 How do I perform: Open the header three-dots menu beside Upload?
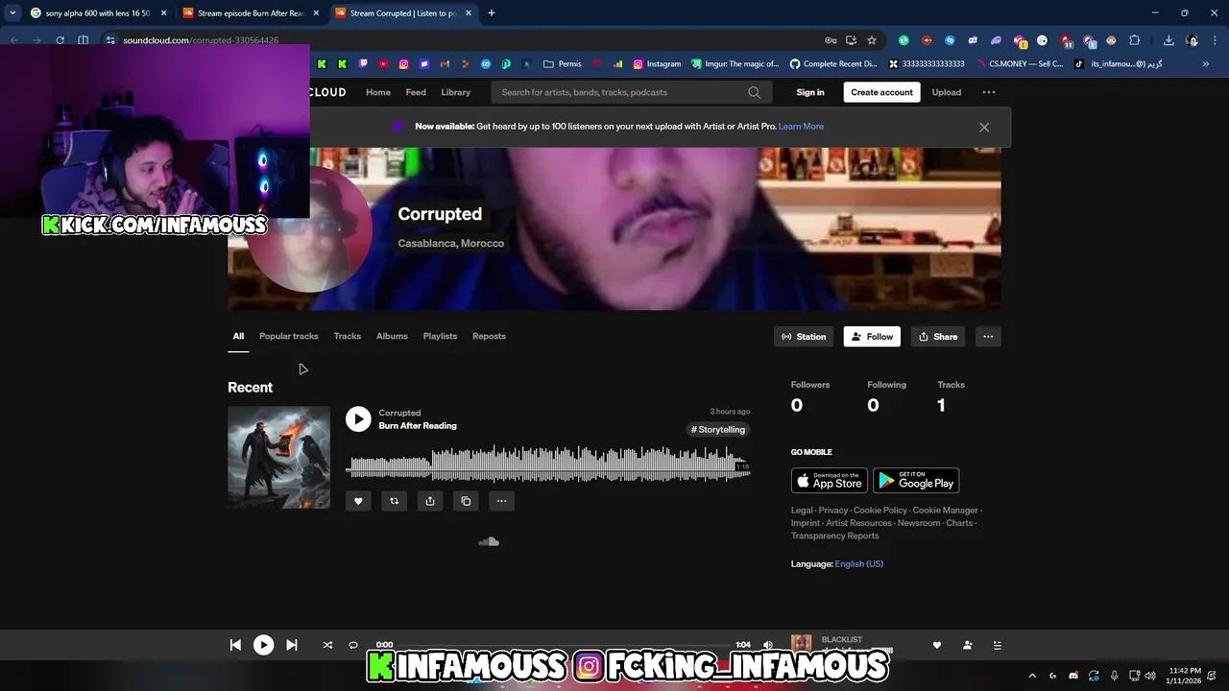pyautogui.click(x=989, y=92)
